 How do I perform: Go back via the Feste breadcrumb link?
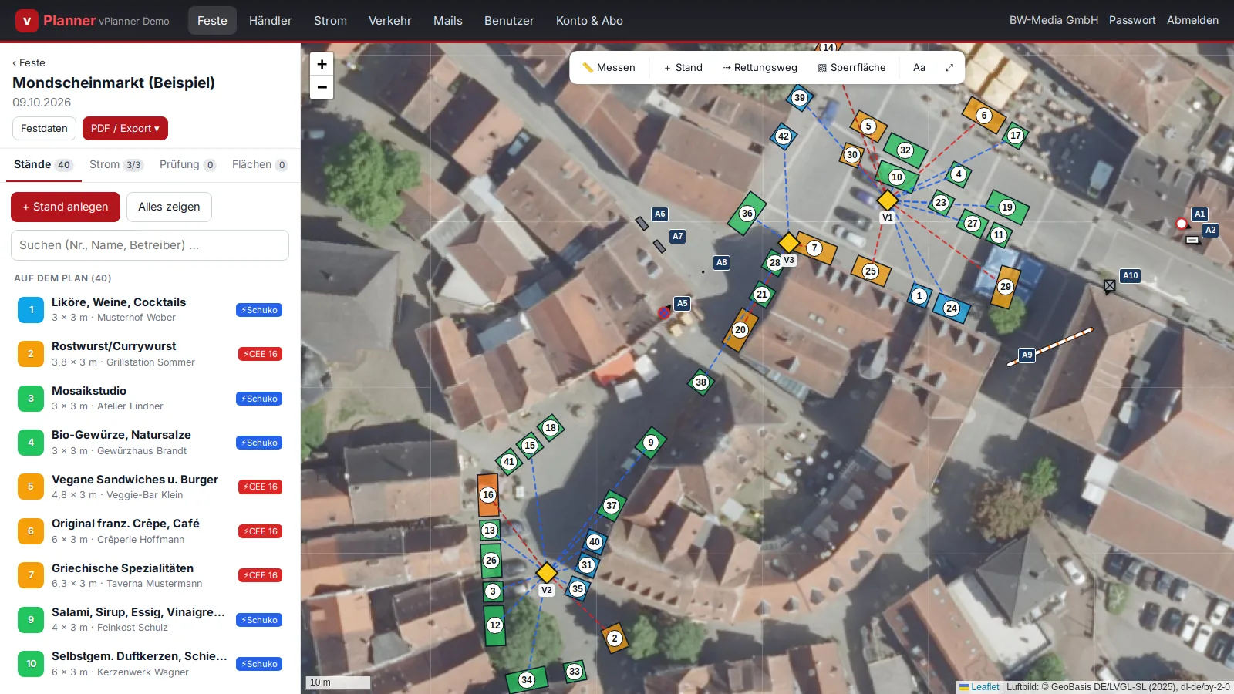coord(29,63)
